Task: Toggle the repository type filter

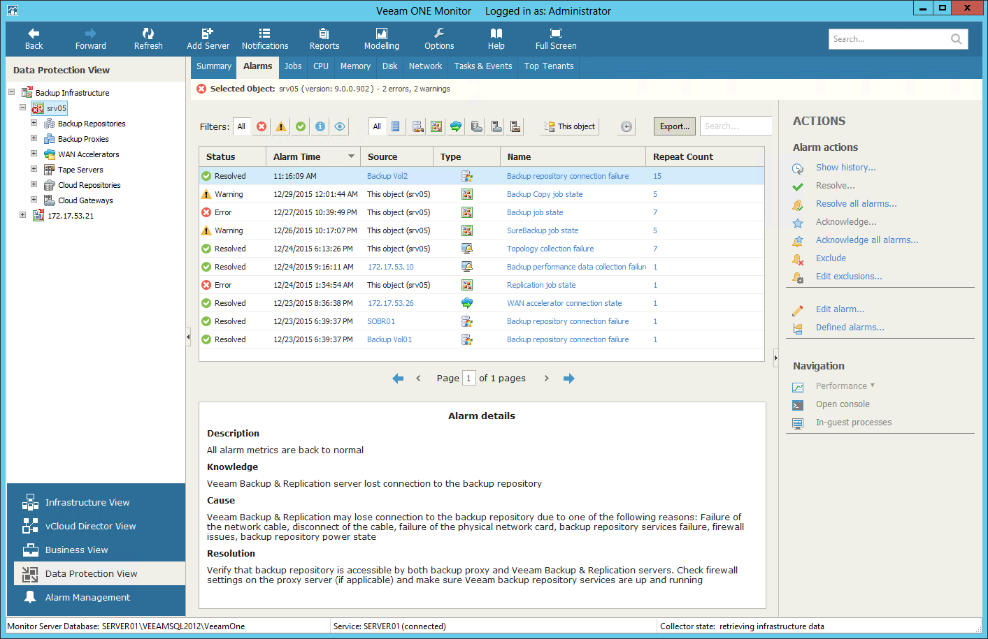Action: point(417,126)
